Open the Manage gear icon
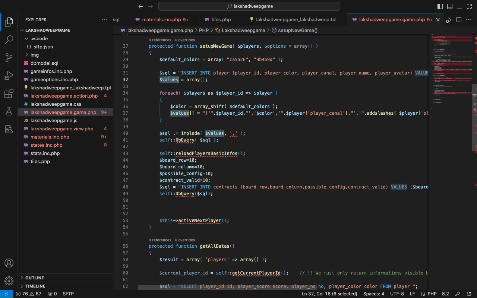 [x=9, y=281]
